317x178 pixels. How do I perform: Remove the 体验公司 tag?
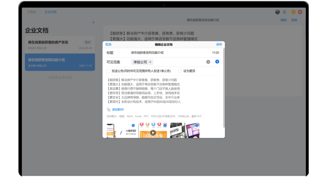tap(150, 62)
